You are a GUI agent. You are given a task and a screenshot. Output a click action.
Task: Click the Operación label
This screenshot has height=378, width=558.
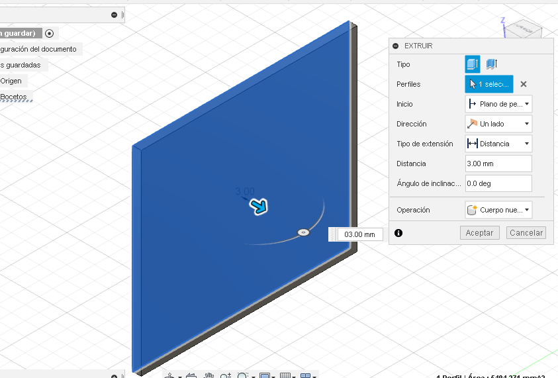(x=413, y=210)
